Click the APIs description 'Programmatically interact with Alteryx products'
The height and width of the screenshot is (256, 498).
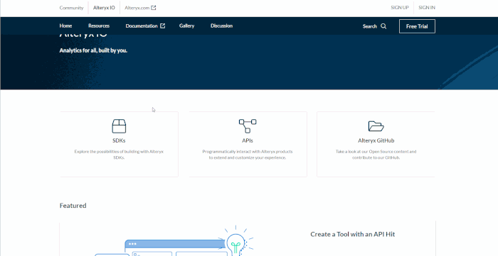pos(248,155)
